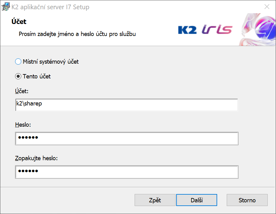Viewport: 276px width, 214px height.
Task: Click the 'Účet:' field label
Action: [22, 91]
